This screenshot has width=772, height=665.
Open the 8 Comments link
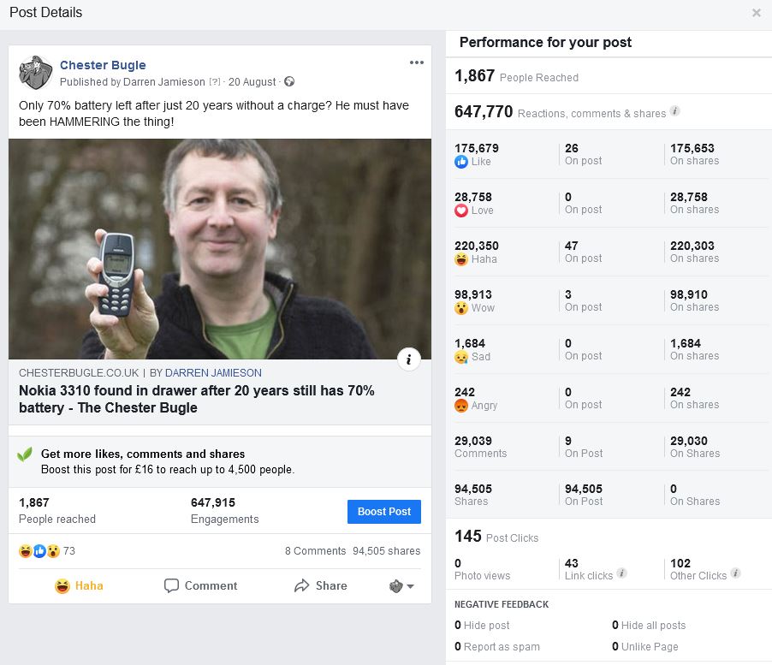coord(315,551)
